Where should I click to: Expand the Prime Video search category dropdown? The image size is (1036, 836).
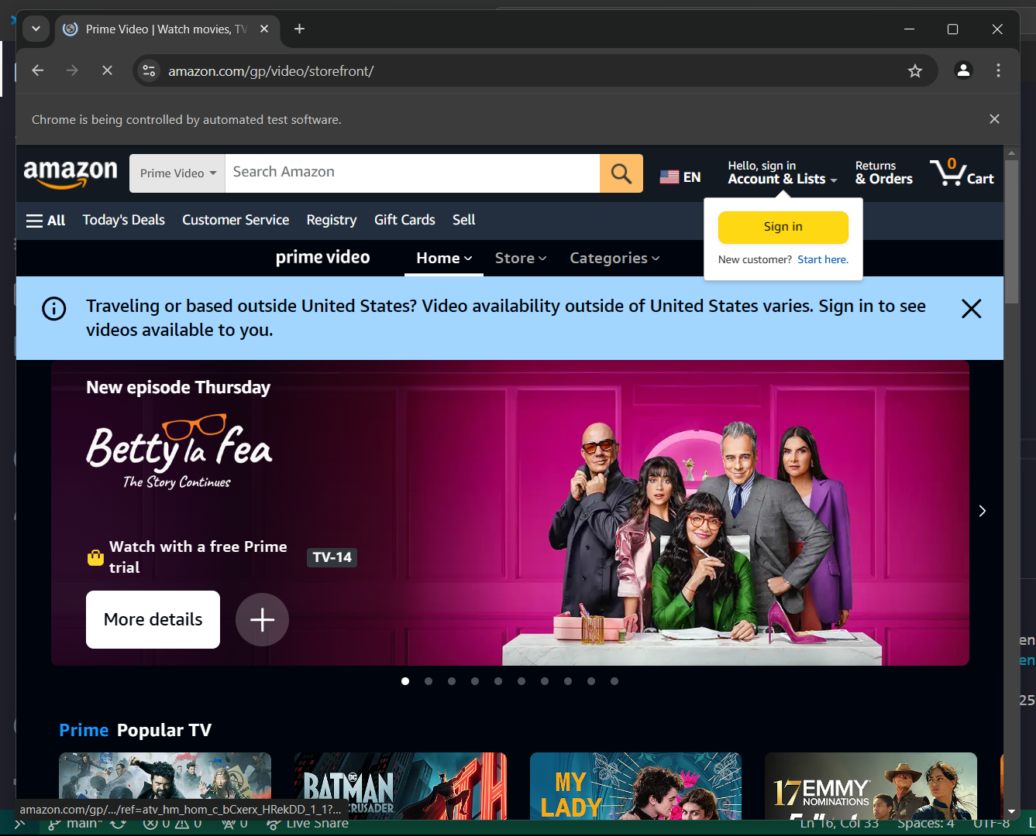pos(177,173)
